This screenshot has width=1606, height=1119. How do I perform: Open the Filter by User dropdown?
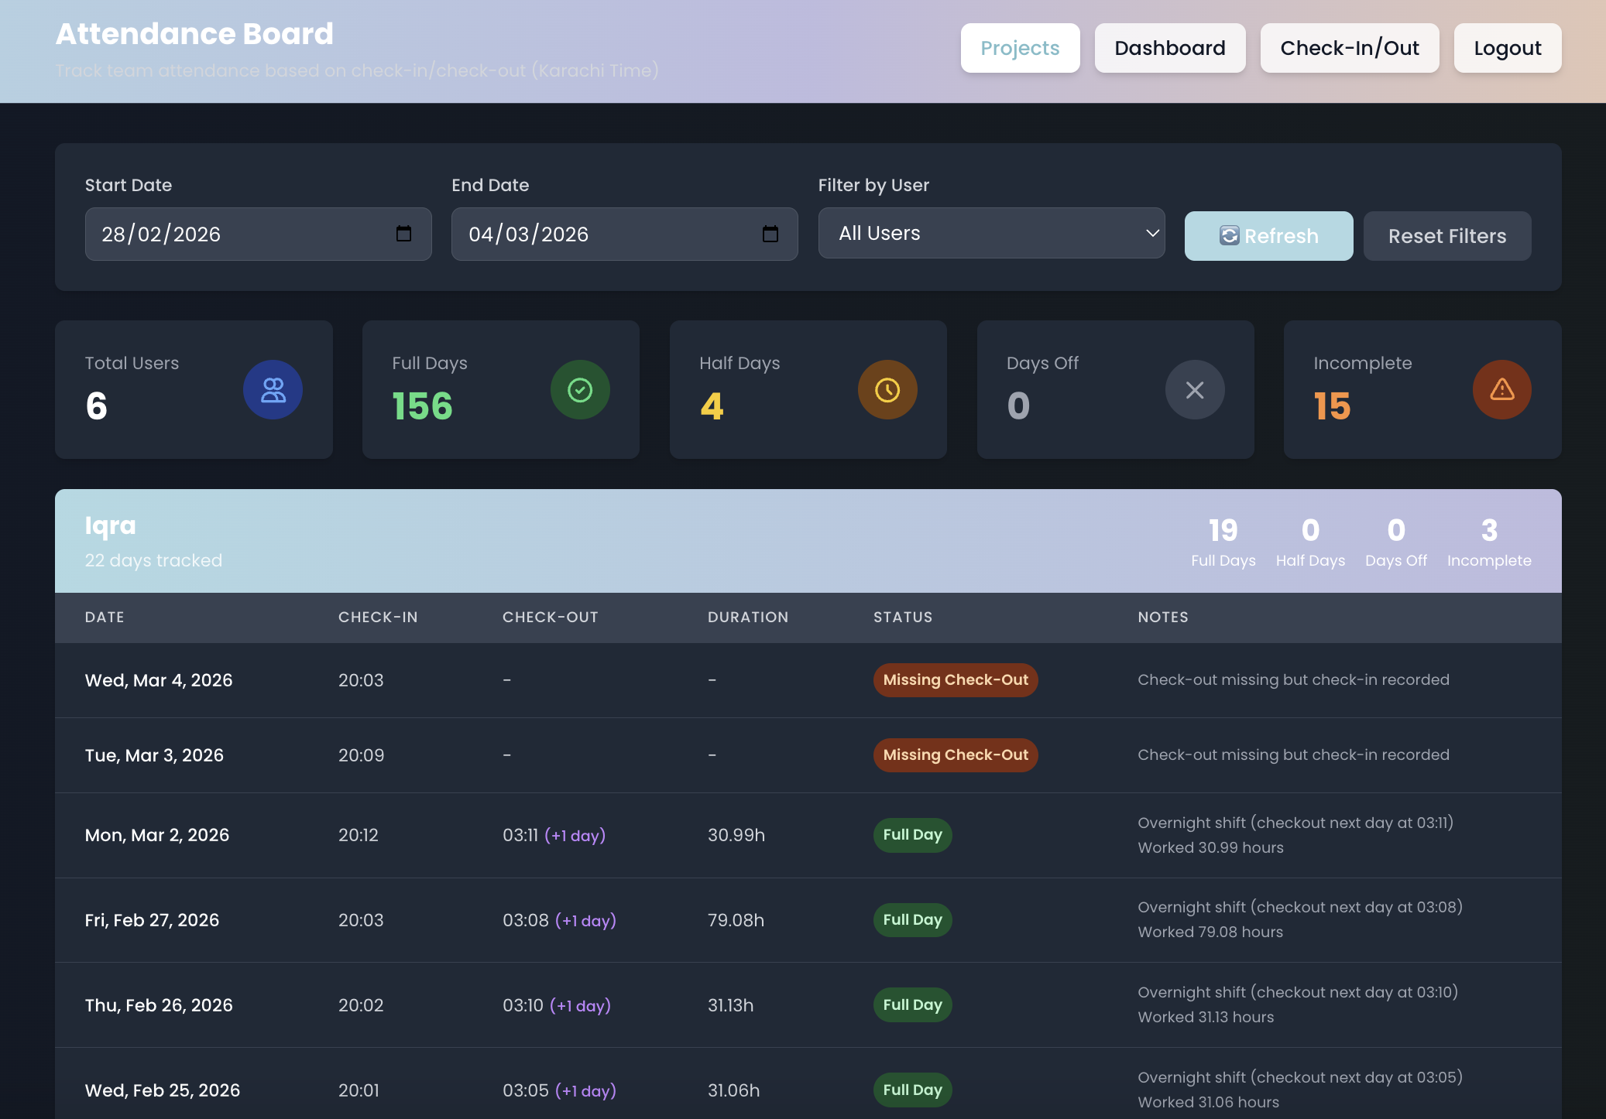990,233
